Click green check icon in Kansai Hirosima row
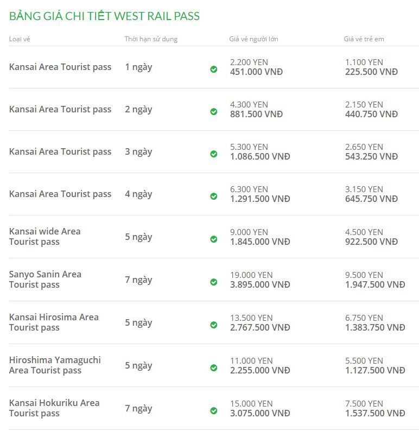Screen dimensions: 419x431 [214, 325]
